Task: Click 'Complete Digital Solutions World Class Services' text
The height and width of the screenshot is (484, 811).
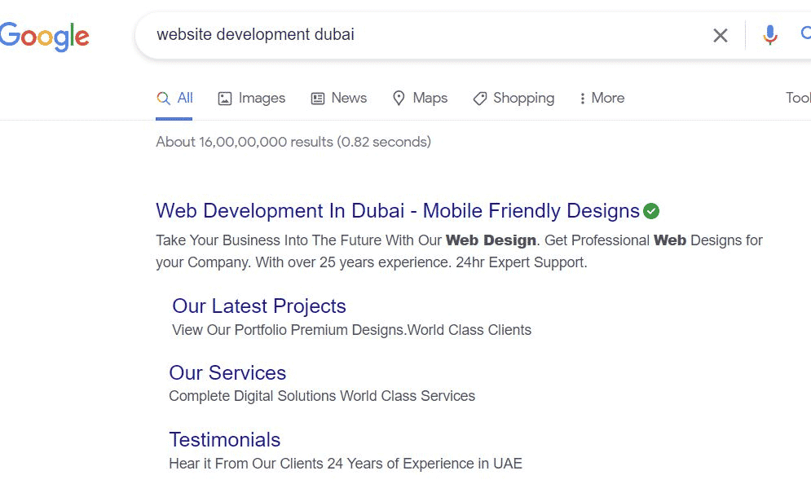Action: coord(322,396)
